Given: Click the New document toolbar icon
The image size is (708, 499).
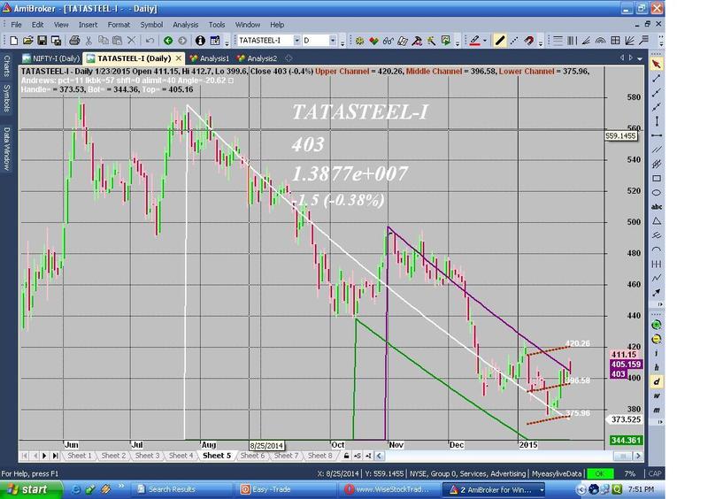Looking at the screenshot, I should [13, 41].
